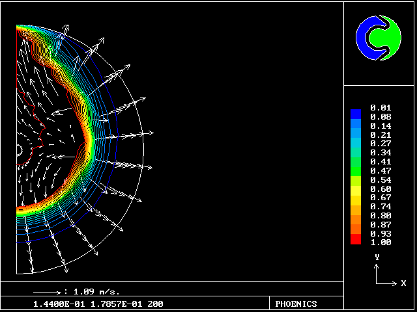Click the dark blue 0.01 legend swatch
Viewport: 417px width, 312px height.
355,113
